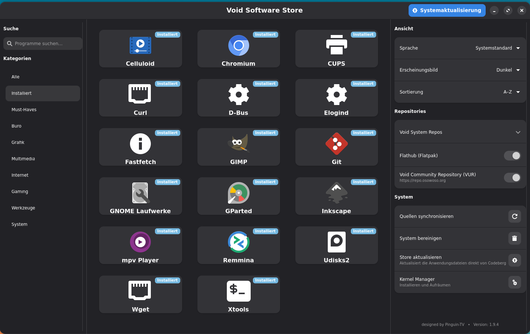Click the designed by Pinguin-TV text
This screenshot has width=530, height=334.
[x=443, y=325]
